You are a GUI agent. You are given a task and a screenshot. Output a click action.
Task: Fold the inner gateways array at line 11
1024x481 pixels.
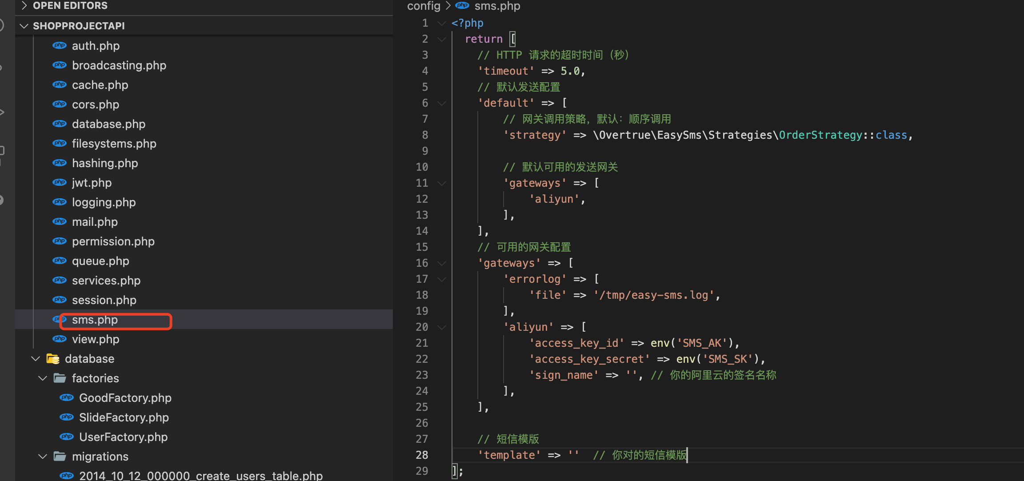click(x=441, y=183)
